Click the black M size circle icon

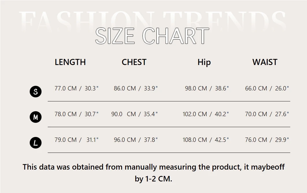[x=36, y=117]
